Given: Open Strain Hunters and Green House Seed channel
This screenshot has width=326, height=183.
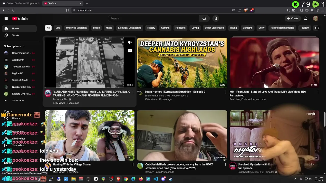Looking at the screenshot, I should coord(166,96).
